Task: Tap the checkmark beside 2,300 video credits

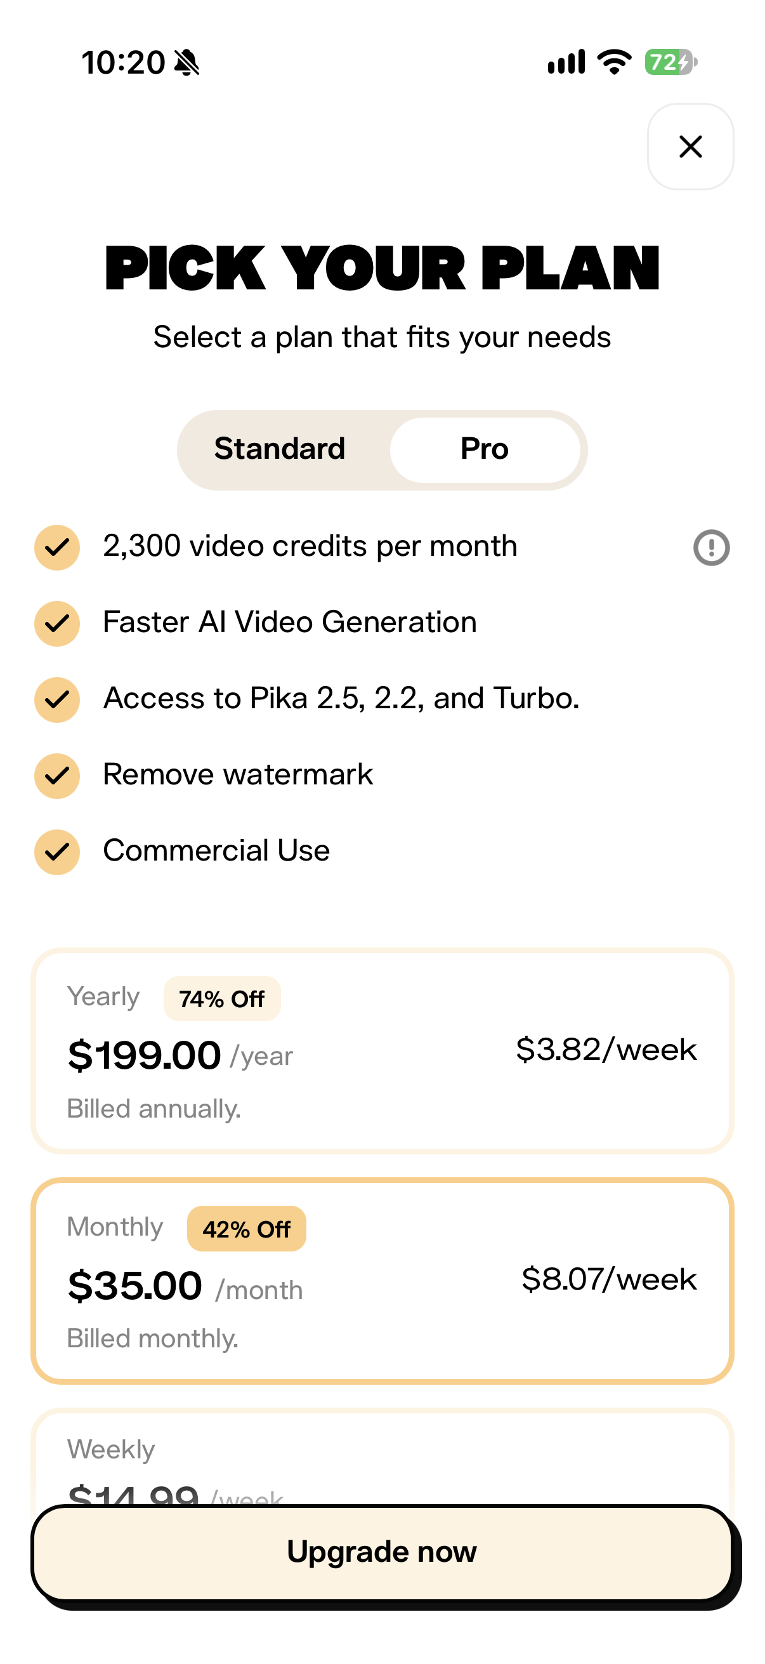Action: pos(57,547)
